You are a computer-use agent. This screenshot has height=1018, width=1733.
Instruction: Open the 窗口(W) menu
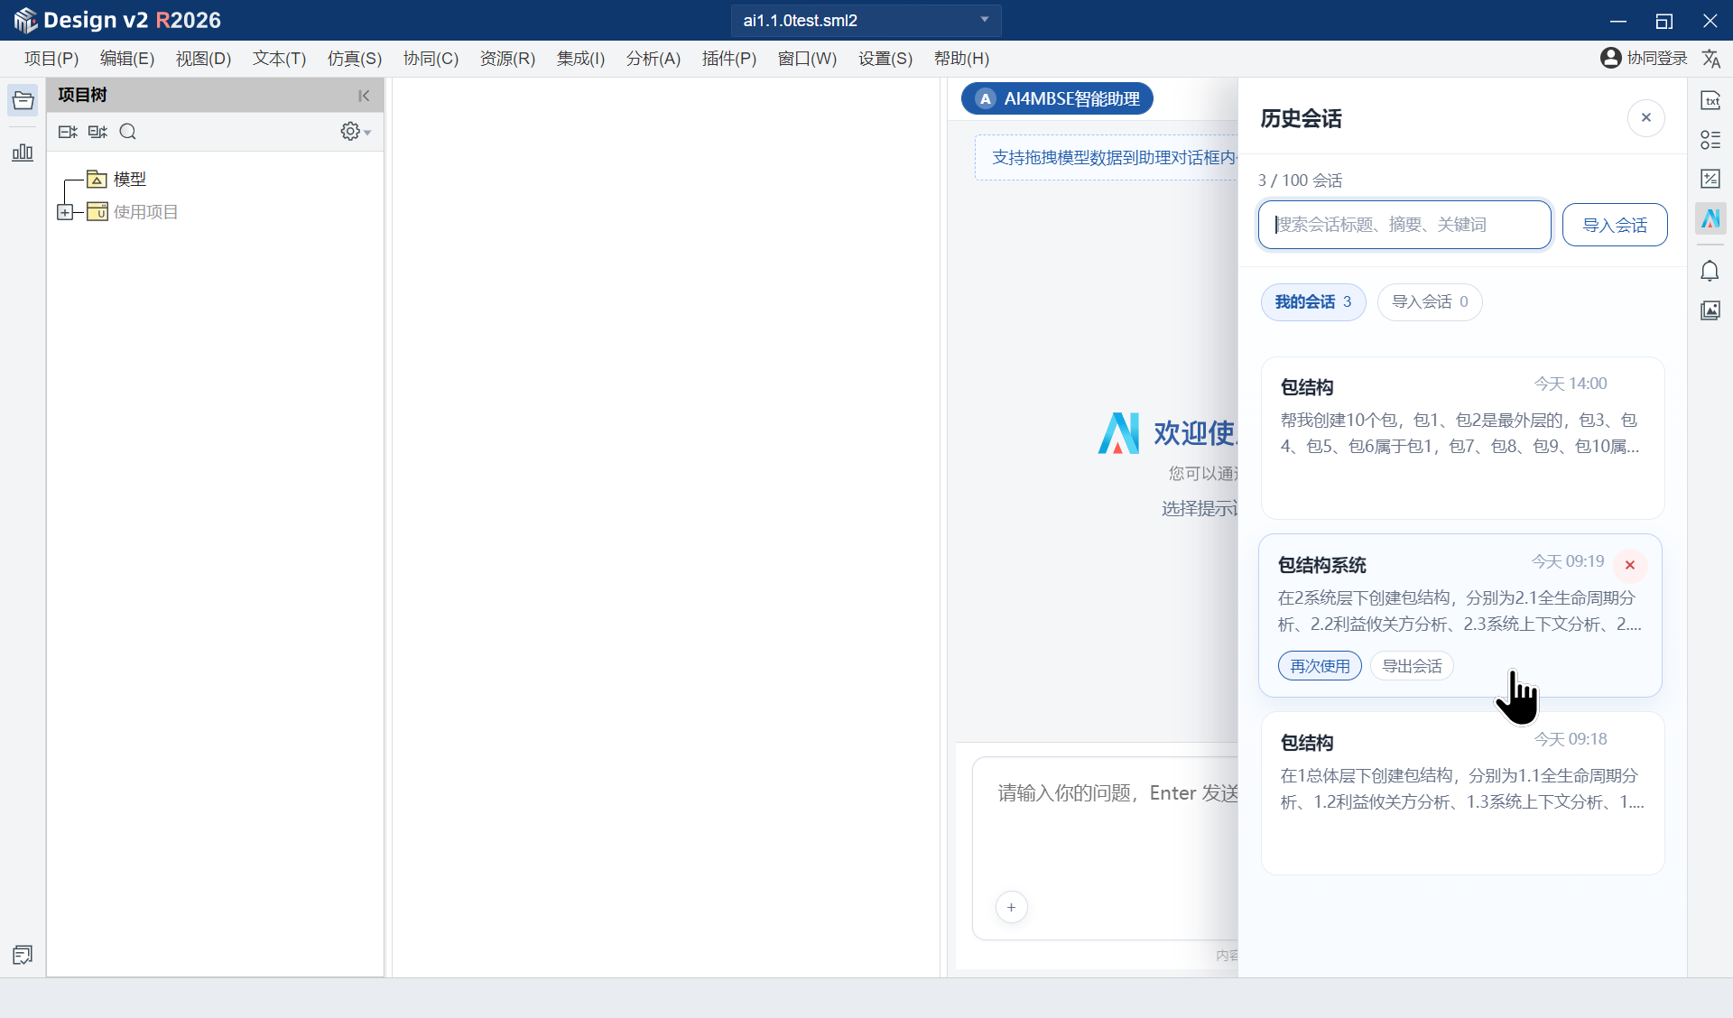point(807,59)
